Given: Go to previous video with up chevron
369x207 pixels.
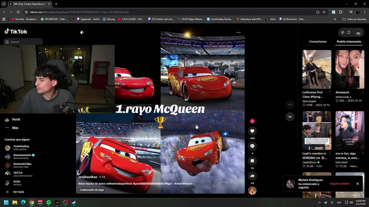Looking at the screenshot, I should [290, 105].
